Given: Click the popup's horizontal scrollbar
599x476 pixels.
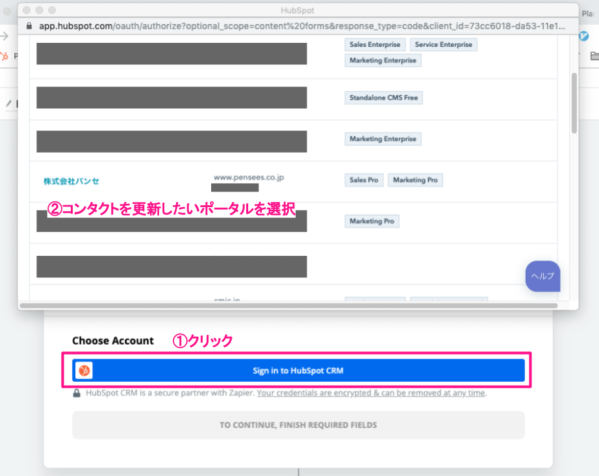Looking at the screenshot, I should tap(288, 305).
